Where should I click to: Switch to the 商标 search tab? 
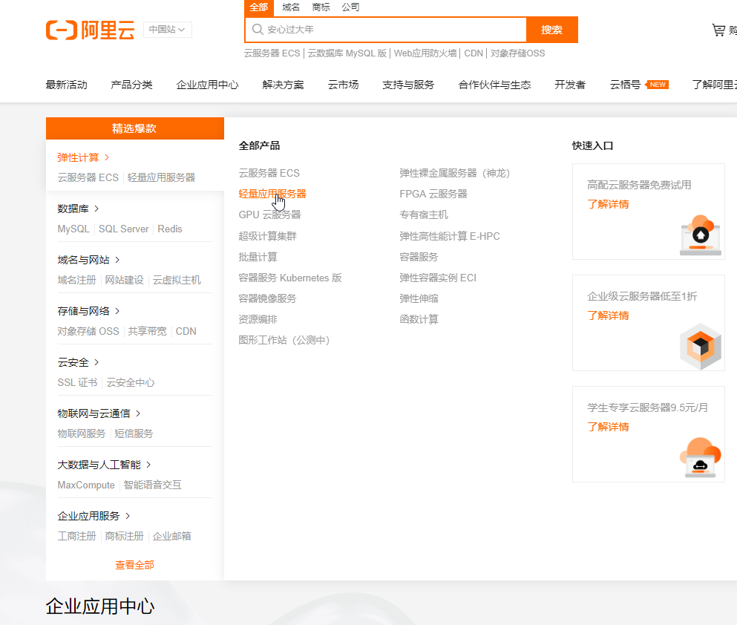pyautogui.click(x=320, y=7)
